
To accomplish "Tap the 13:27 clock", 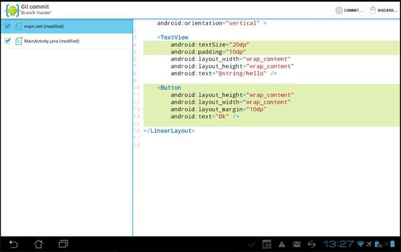I will (338, 244).
